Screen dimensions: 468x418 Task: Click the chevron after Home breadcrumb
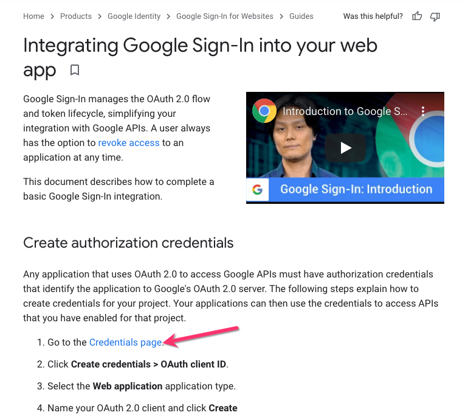pyautogui.click(x=52, y=16)
